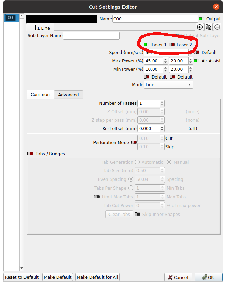Click the green checkmark OK button

click(x=208, y=277)
